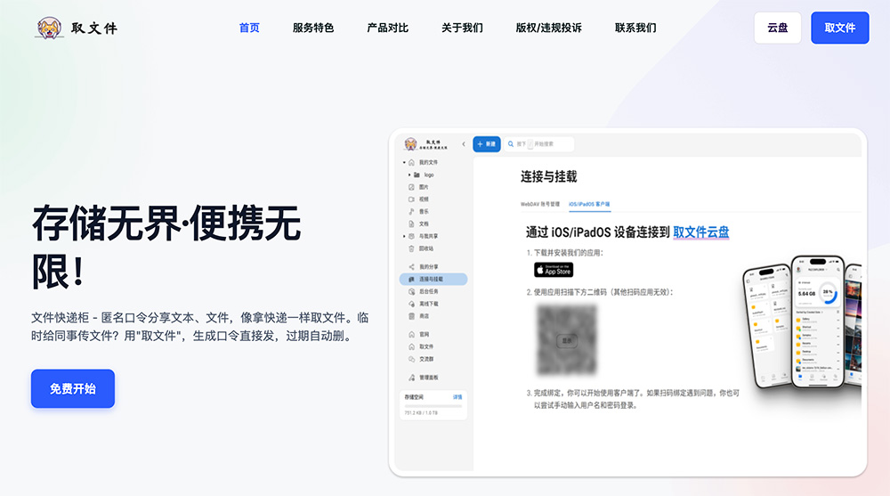Click the 我的文件 home icon in the preview
890x496 pixels.
411,162
